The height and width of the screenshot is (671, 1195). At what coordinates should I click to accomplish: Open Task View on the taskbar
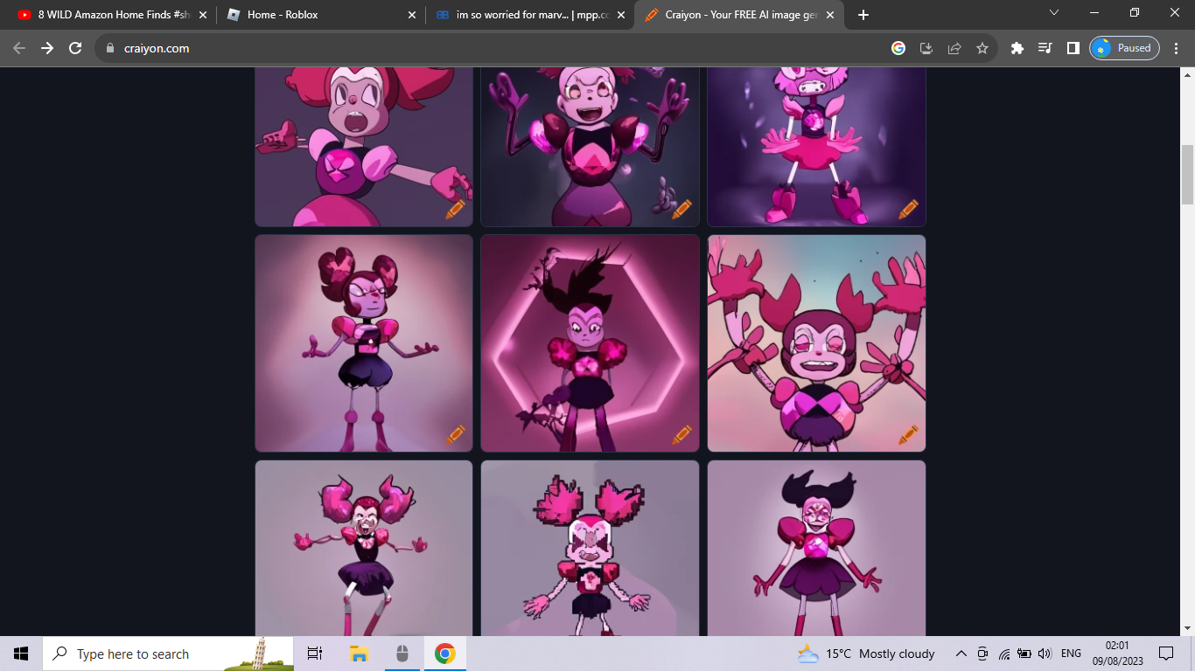[315, 654]
